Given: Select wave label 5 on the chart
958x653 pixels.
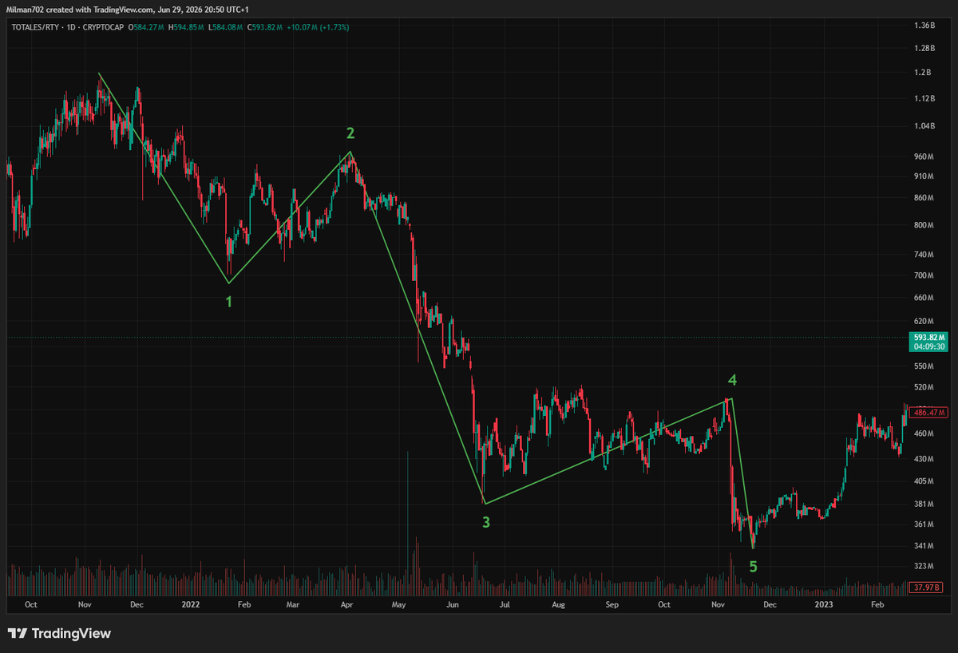Looking at the screenshot, I should [753, 566].
